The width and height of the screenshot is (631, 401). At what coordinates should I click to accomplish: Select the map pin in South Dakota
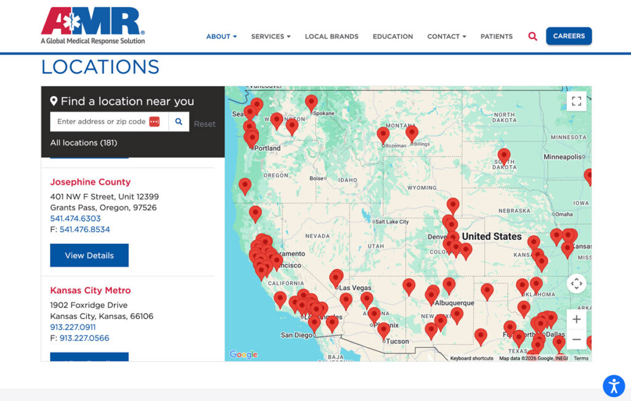pyautogui.click(x=504, y=157)
